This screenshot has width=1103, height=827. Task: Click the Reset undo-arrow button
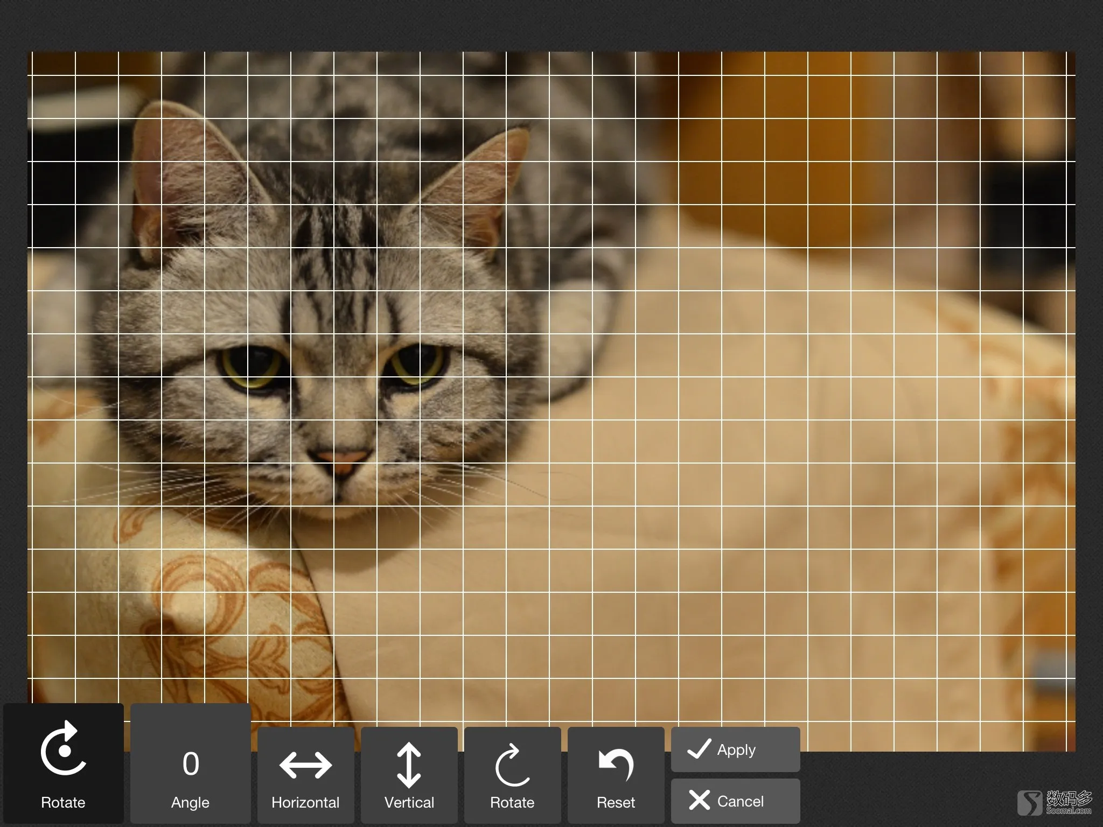coord(616,775)
